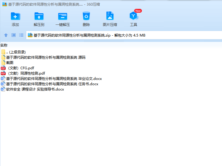222x166 pixels.
Task: Switch to the list view icon
Action: tap(21, 35)
